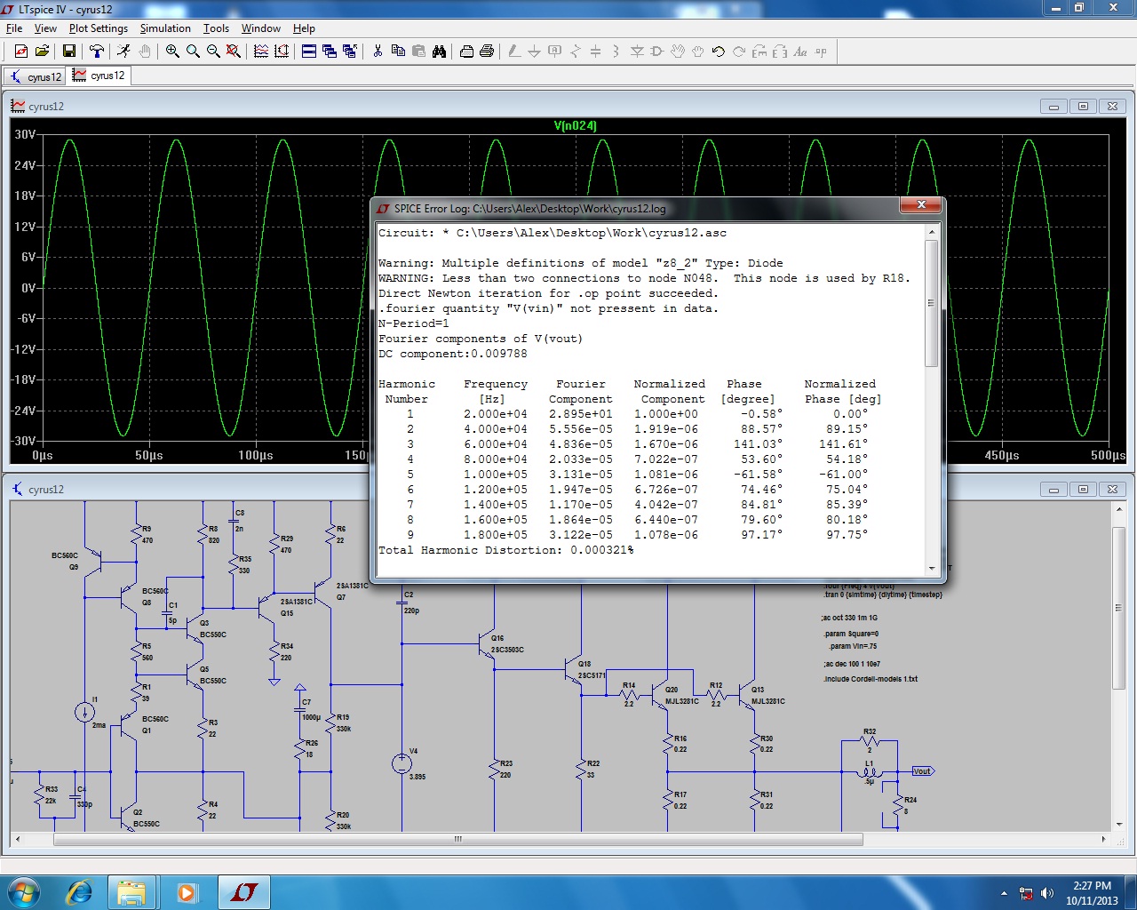The width and height of the screenshot is (1137, 910).
Task: Click the Redo arrow icon
Action: click(739, 52)
